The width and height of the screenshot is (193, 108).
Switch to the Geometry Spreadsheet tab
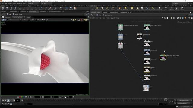[54, 12]
